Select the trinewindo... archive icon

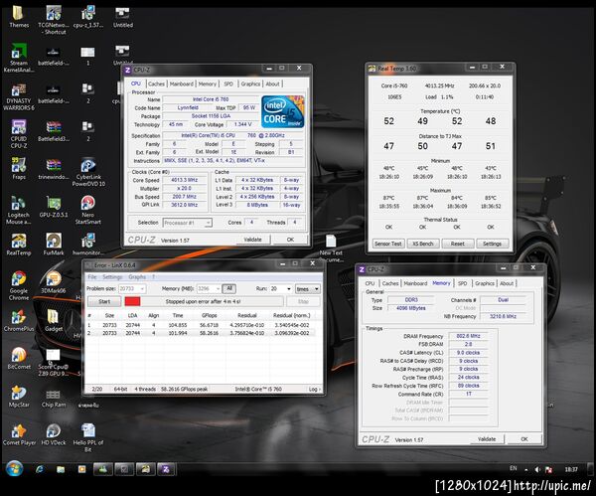pos(54,169)
